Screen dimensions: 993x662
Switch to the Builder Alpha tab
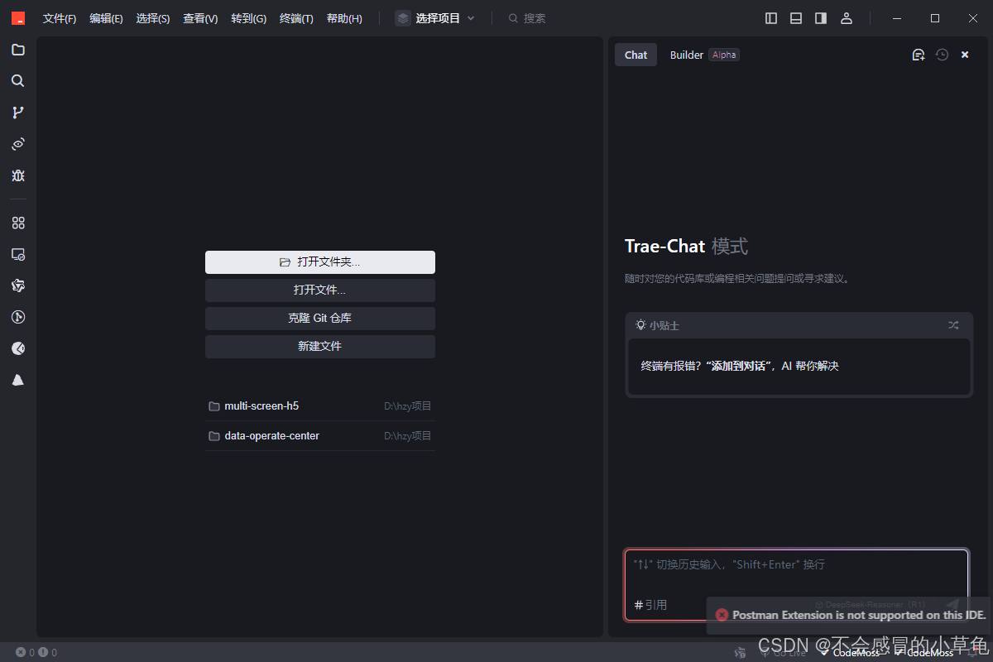(x=704, y=55)
